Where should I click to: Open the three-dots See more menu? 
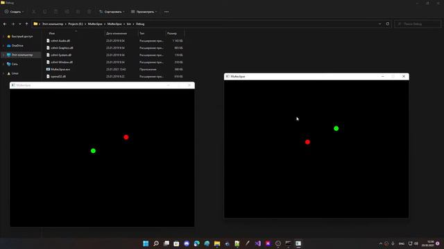point(166,12)
